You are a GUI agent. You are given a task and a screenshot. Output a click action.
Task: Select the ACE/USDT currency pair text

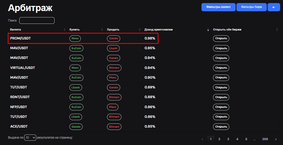(x=19, y=127)
